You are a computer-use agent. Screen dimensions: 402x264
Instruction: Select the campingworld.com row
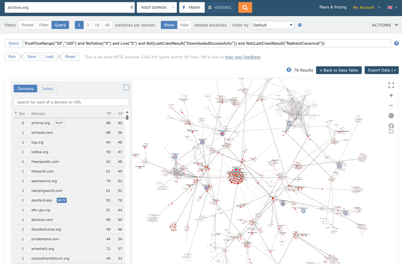tap(69, 191)
